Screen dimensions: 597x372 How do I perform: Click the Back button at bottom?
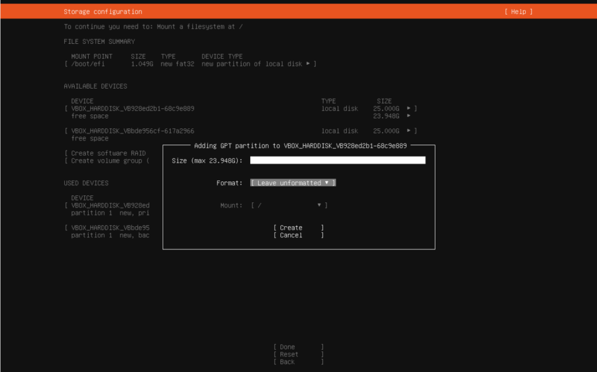coord(298,362)
